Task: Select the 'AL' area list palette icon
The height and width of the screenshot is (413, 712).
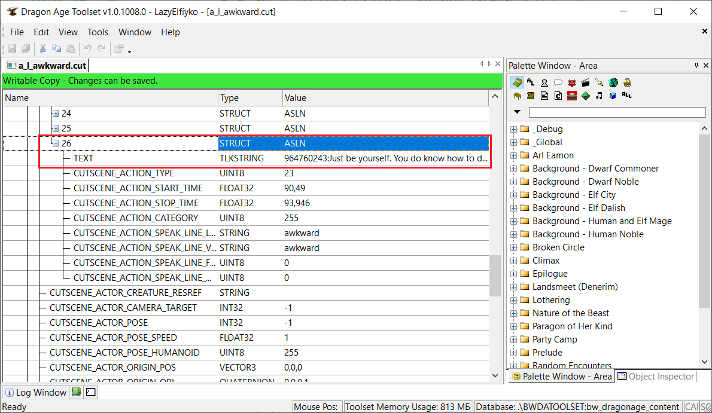Action: (530, 82)
